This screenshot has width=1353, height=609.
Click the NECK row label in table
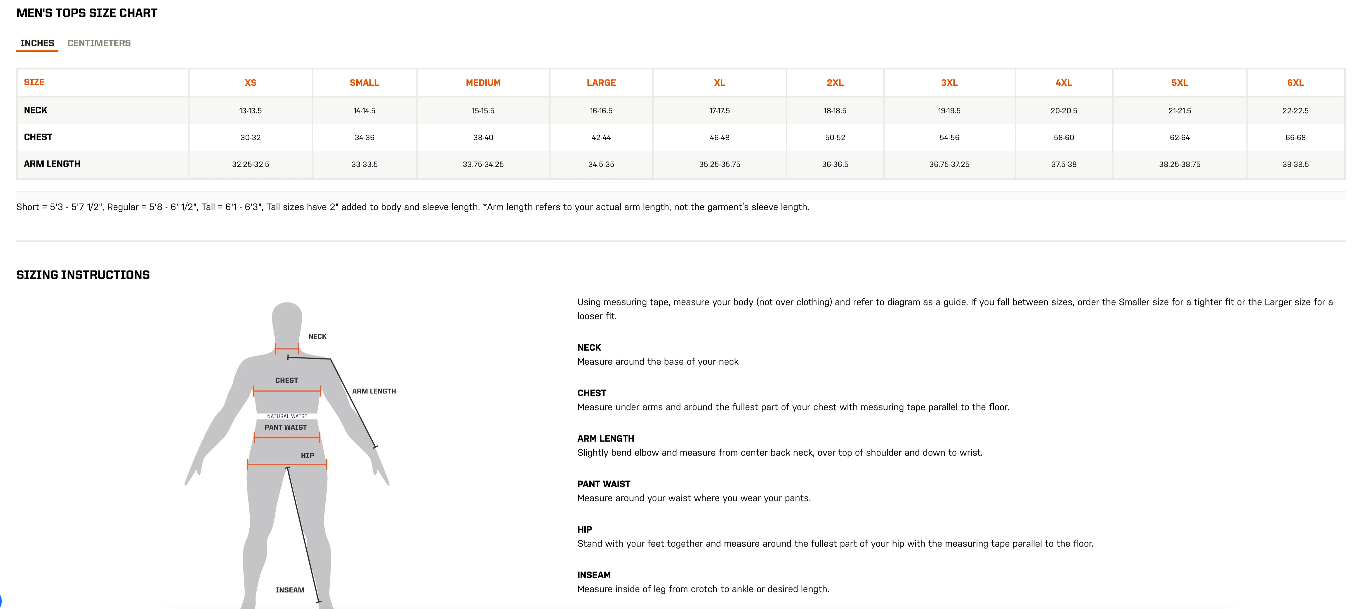[36, 110]
